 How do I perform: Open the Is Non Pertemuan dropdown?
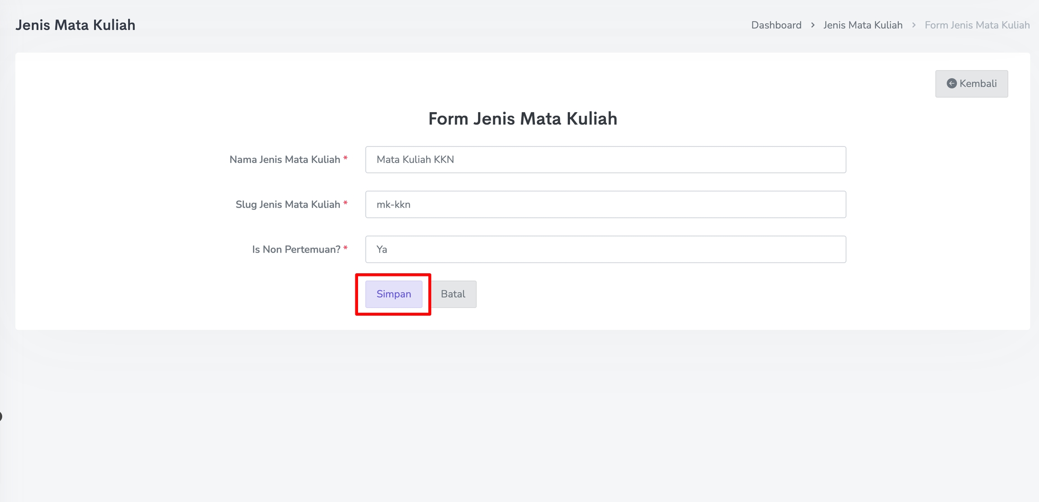pyautogui.click(x=605, y=249)
